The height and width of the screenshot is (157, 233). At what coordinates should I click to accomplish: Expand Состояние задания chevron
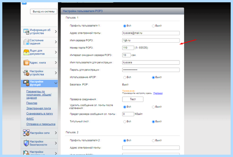pyautogui.click(x=56, y=42)
